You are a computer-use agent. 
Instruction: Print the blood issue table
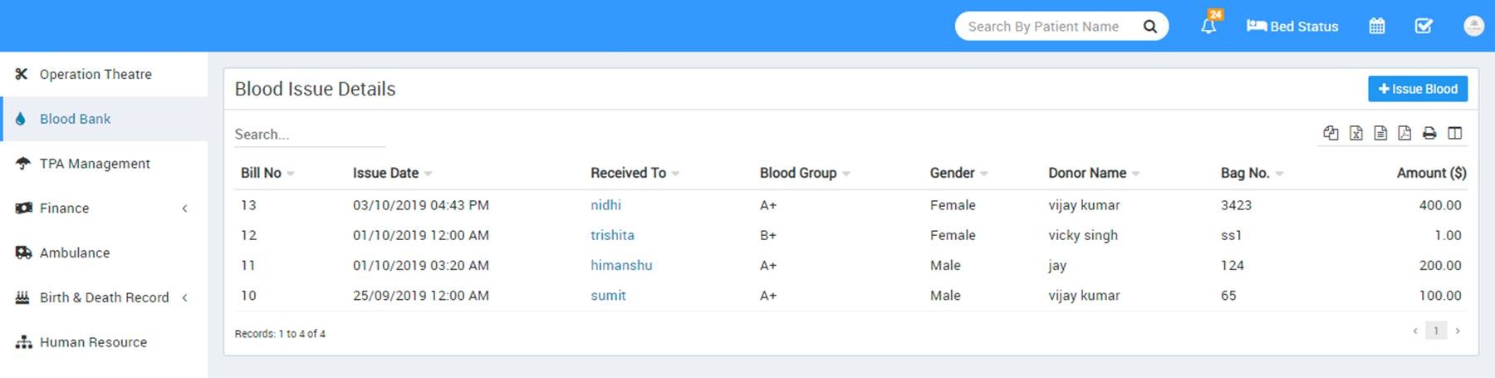(x=1429, y=133)
